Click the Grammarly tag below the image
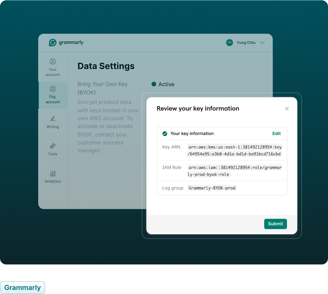The image size is (328, 294). click(22, 287)
